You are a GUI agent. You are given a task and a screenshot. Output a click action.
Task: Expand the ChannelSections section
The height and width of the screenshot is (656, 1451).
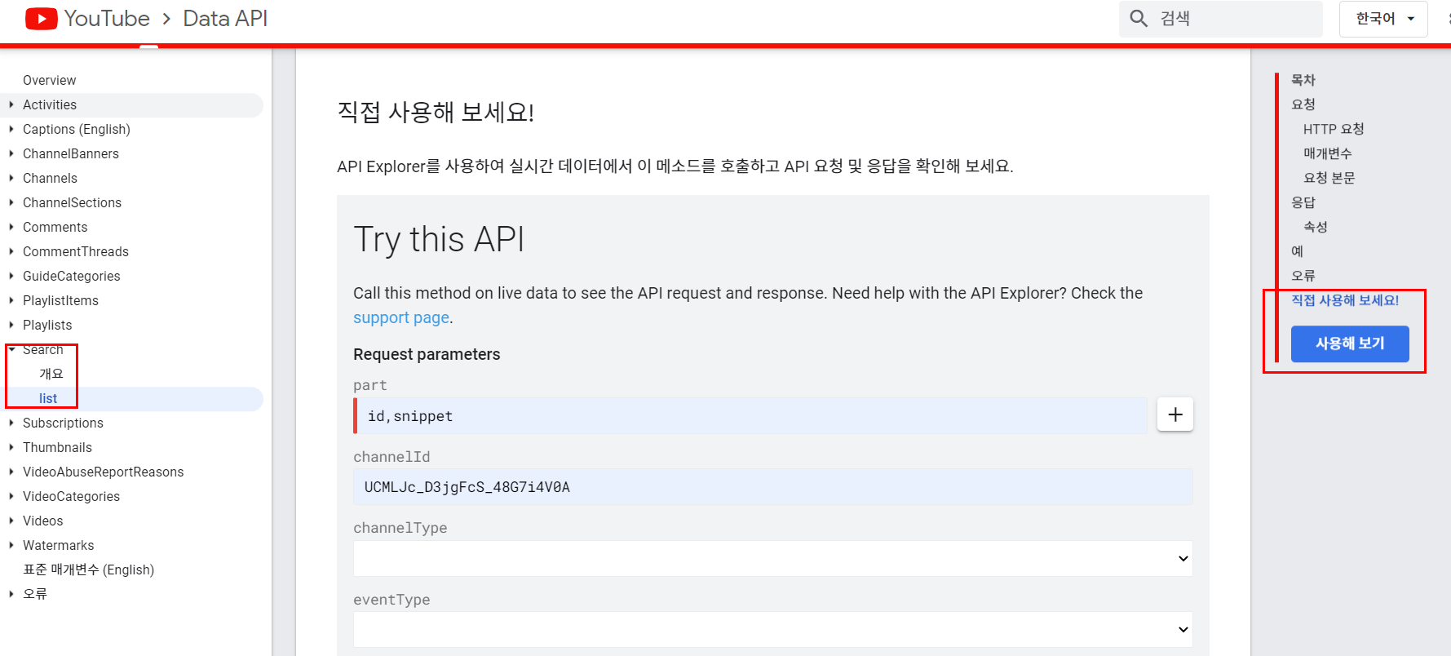pyautogui.click(x=11, y=202)
